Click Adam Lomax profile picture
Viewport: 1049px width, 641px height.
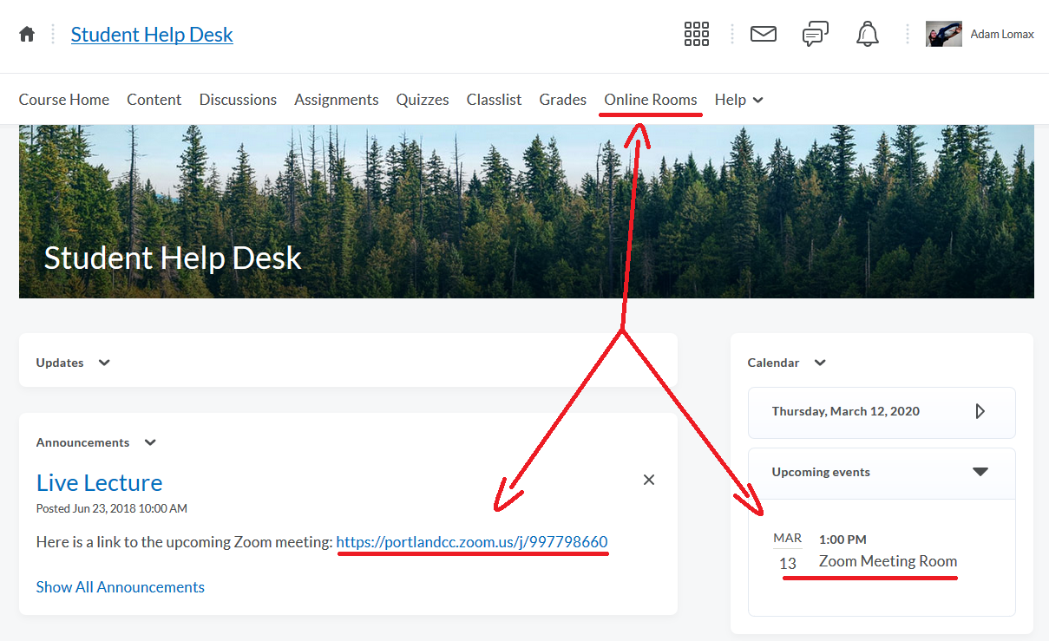(943, 35)
